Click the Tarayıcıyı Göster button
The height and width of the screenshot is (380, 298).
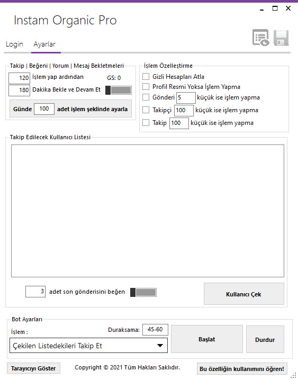click(x=33, y=368)
